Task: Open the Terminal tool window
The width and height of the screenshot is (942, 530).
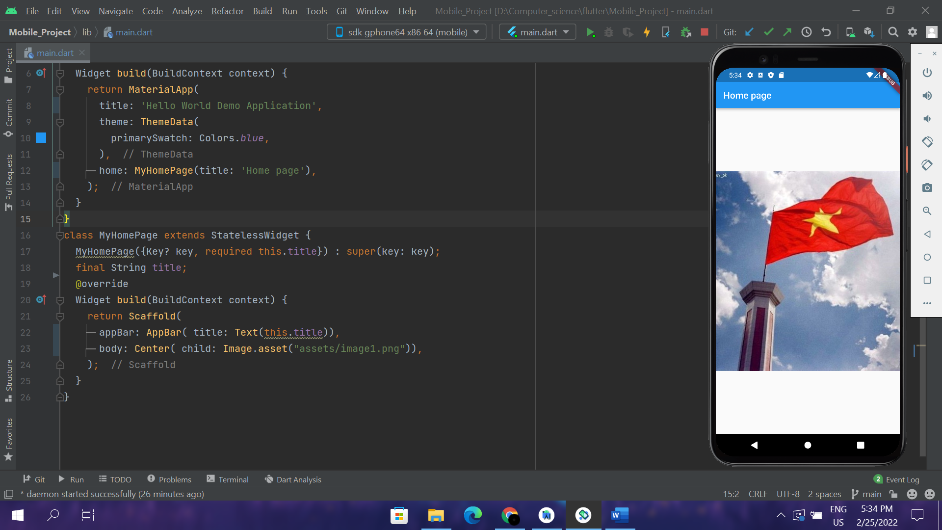Action: (x=228, y=479)
